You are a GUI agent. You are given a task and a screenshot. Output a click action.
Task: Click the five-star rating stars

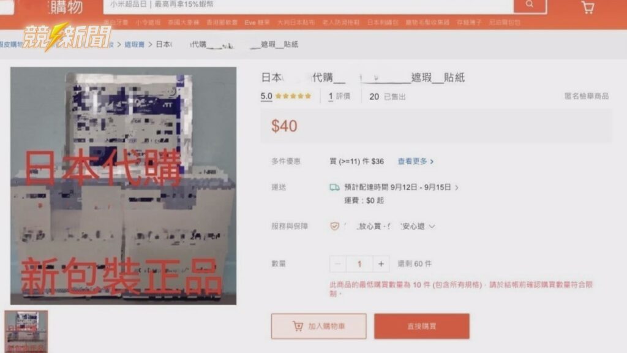[293, 96]
